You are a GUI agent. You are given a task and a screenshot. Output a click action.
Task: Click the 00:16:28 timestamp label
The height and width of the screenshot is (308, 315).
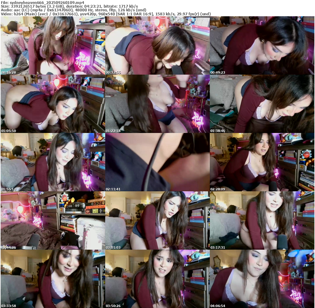9,72
